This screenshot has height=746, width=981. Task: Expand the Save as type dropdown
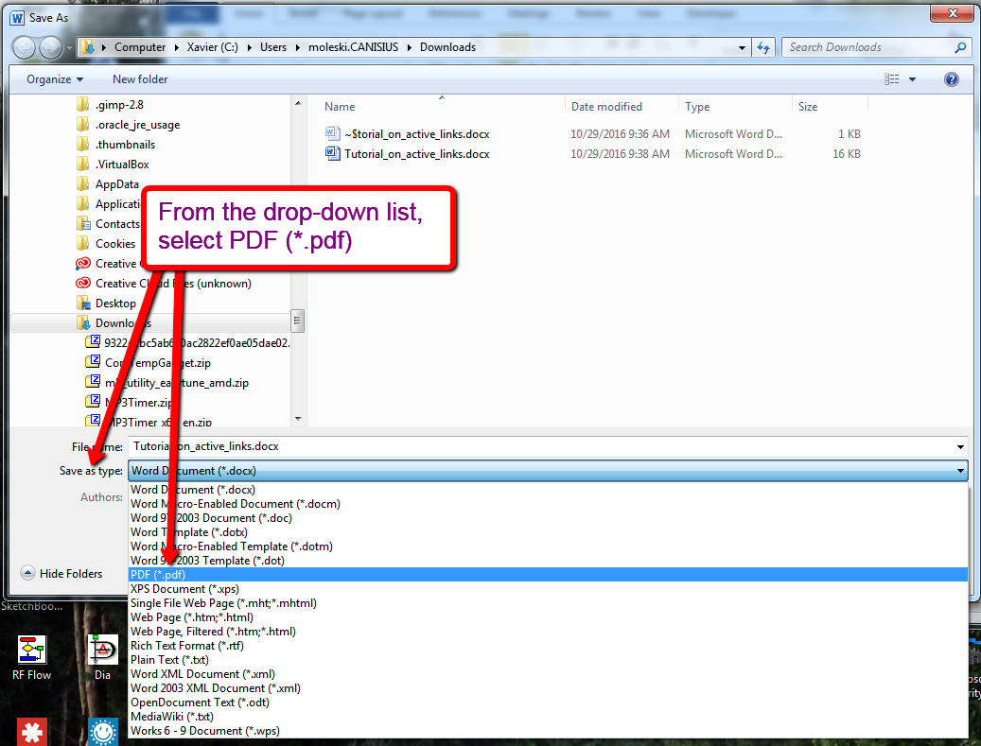click(961, 471)
